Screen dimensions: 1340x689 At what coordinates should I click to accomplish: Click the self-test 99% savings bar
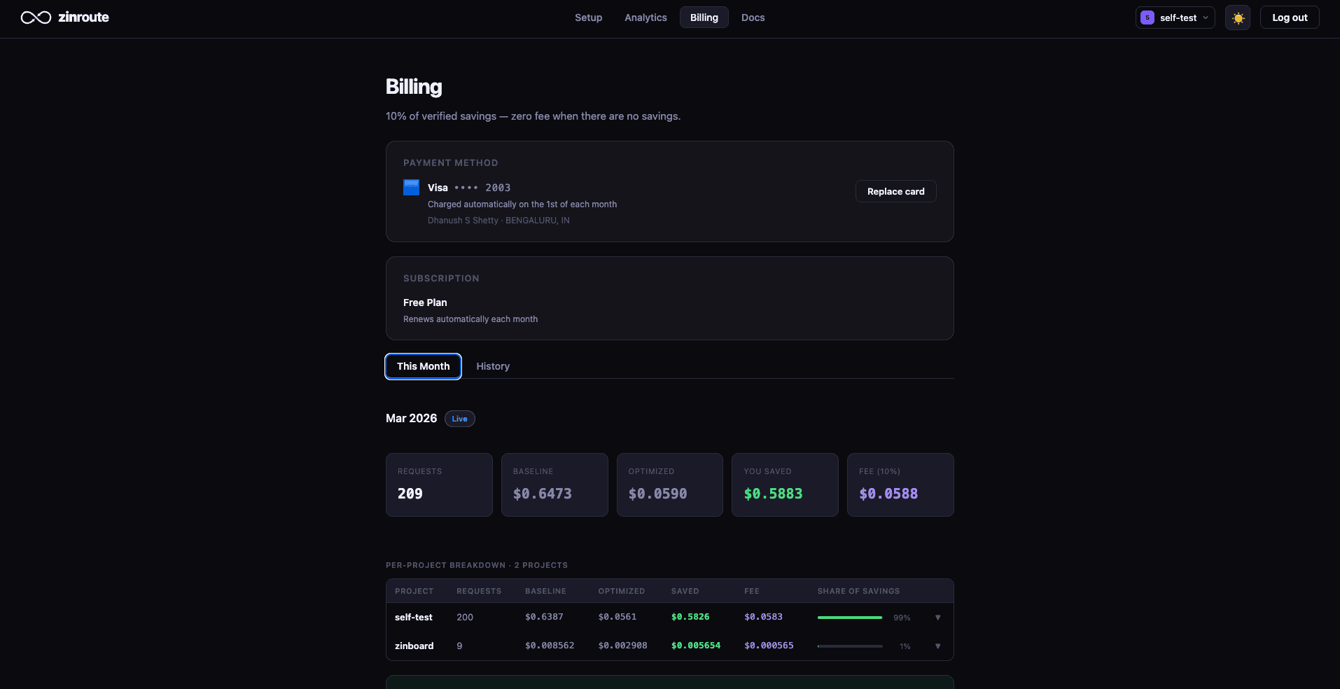click(849, 618)
